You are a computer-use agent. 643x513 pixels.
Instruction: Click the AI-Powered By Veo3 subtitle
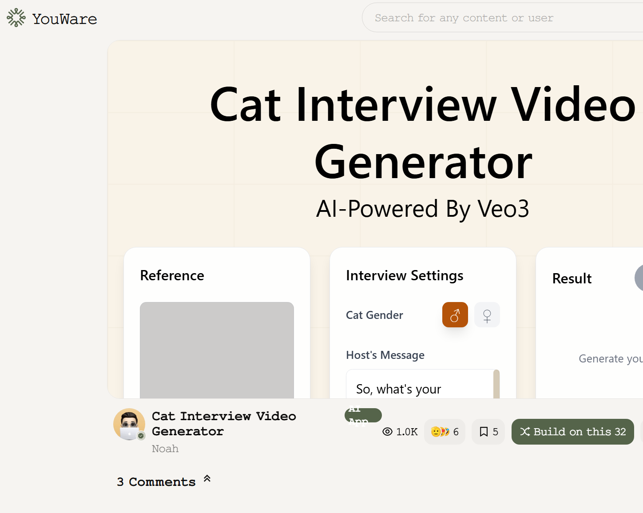click(422, 208)
